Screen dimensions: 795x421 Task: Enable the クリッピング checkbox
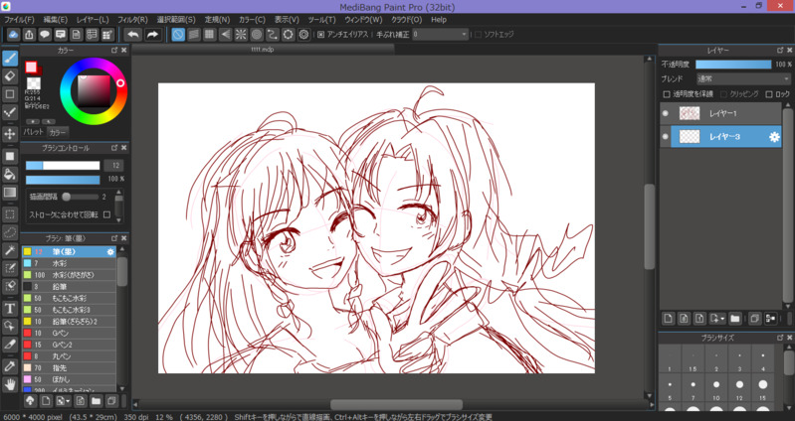[x=723, y=94]
